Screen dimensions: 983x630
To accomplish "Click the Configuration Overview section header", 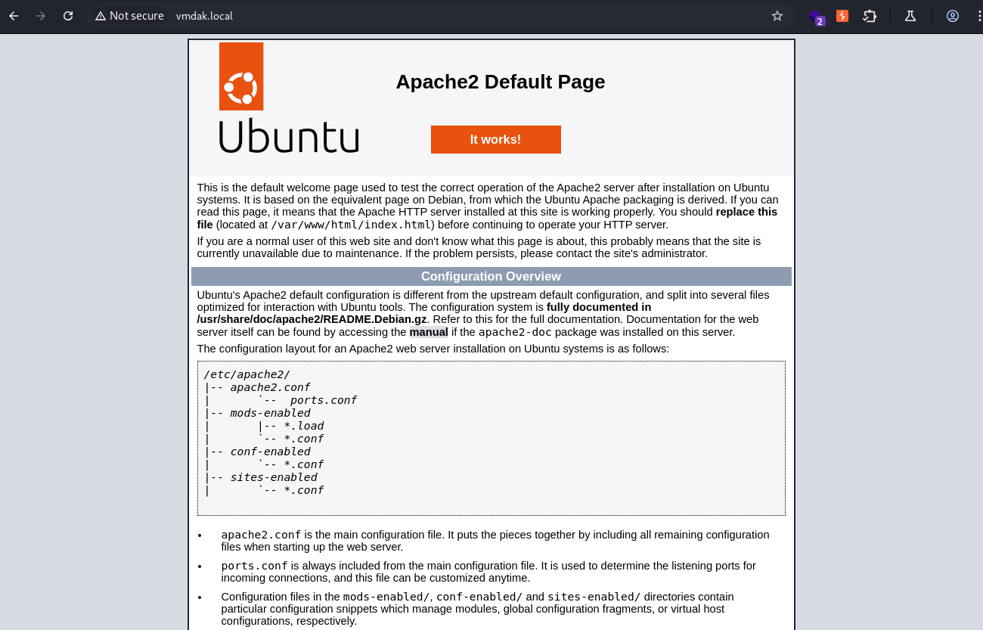I will pos(491,276).
